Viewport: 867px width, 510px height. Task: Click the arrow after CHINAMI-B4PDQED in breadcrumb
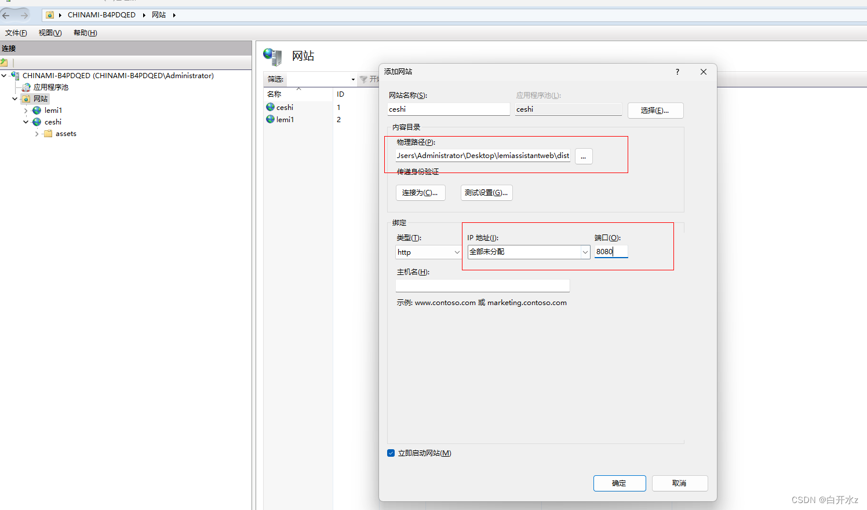coord(144,15)
